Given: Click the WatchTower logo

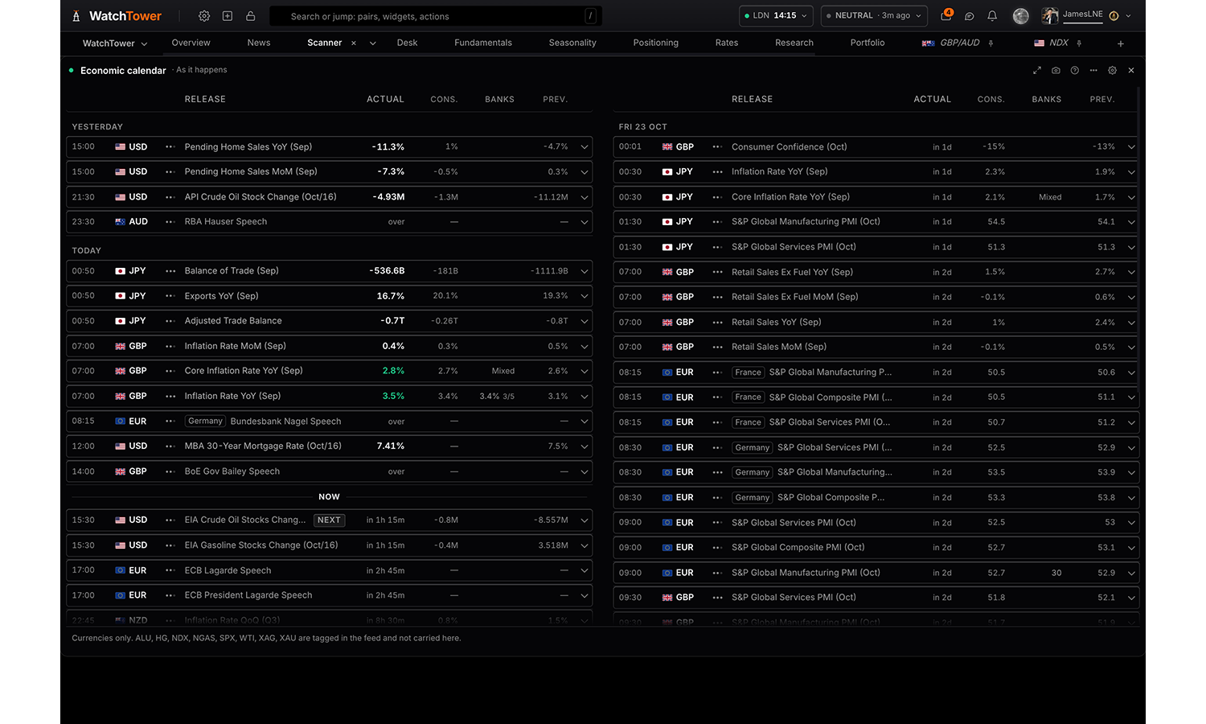Looking at the screenshot, I should 117,16.
